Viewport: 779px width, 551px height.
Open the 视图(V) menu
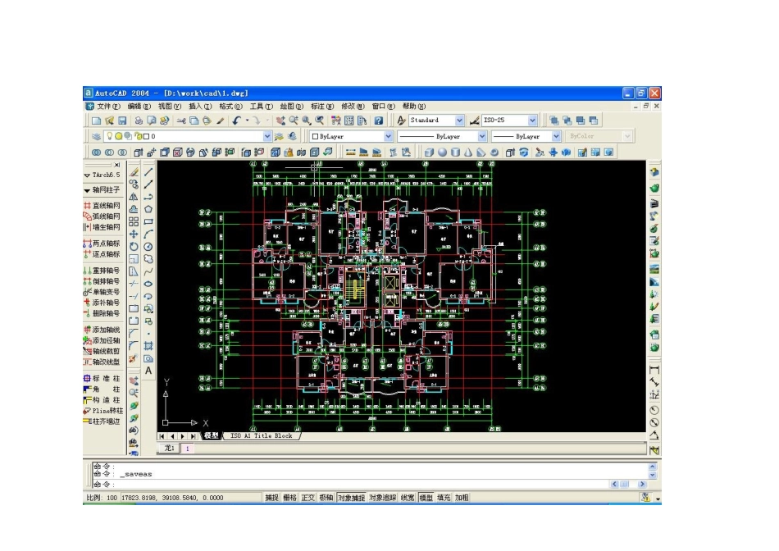point(170,107)
